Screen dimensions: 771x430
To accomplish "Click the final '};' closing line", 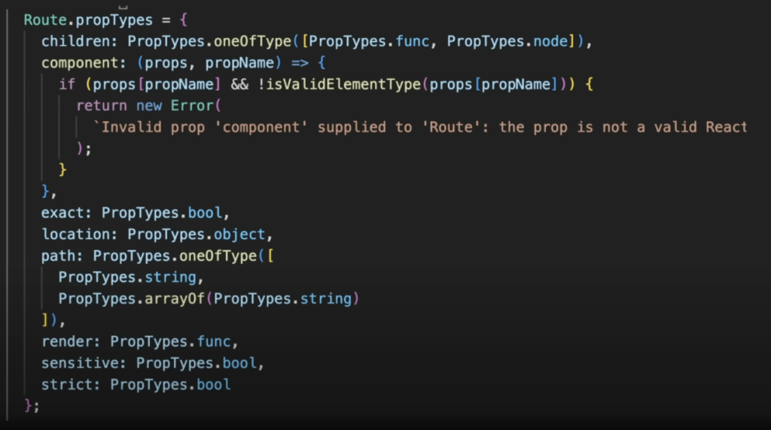I will [32, 406].
